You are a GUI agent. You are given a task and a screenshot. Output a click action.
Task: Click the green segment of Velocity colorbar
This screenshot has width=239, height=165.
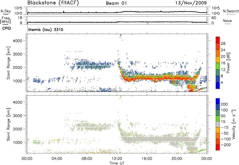(218, 119)
